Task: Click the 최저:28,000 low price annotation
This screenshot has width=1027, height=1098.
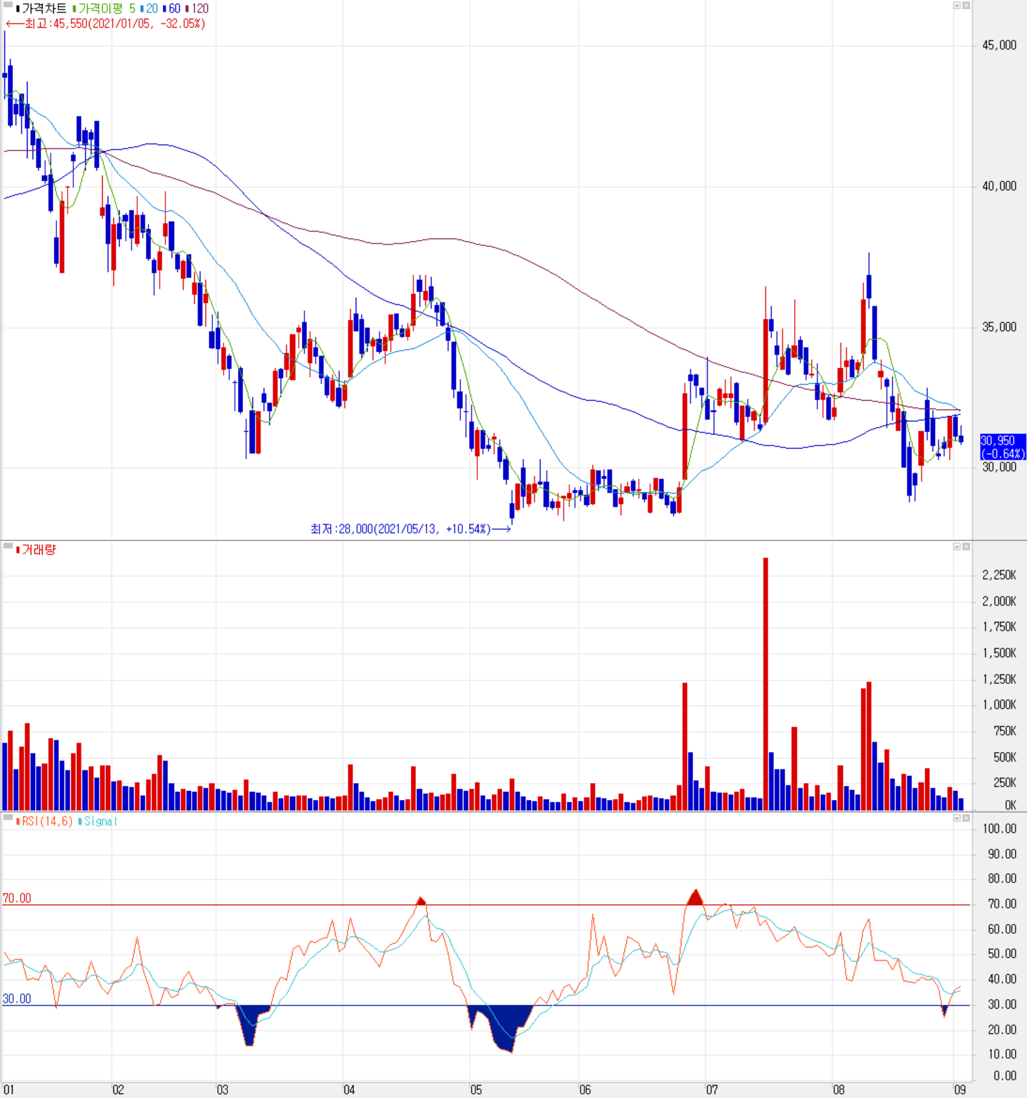Action: pyautogui.click(x=411, y=529)
